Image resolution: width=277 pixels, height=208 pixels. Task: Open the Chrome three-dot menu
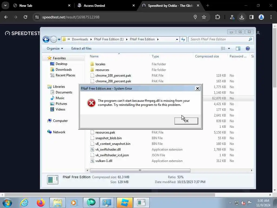point(271,17)
